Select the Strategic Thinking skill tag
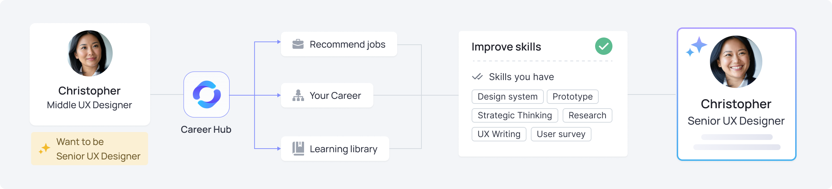This screenshot has height=189, width=832. [x=515, y=115]
